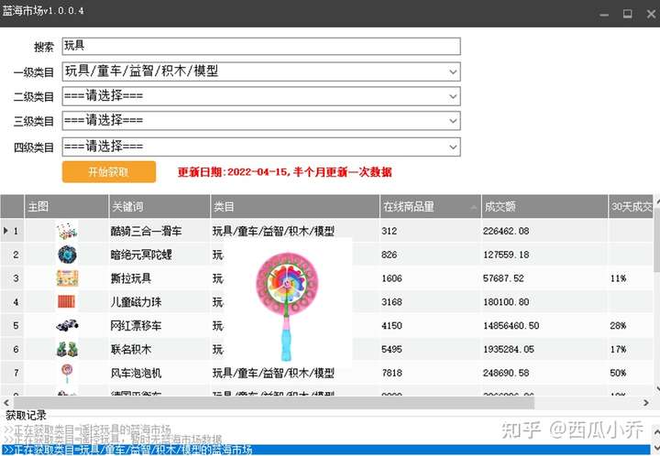Select row header number 1
The width and height of the screenshot is (660, 456).
point(12,231)
